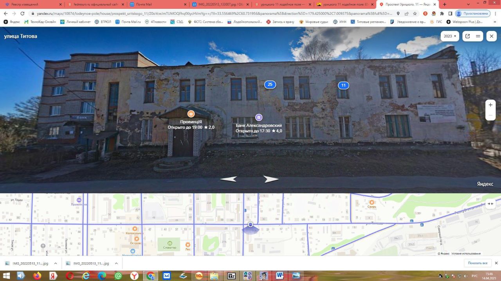Click the browser back arrow
The width and height of the screenshot is (501, 281).
(x=5, y=13)
